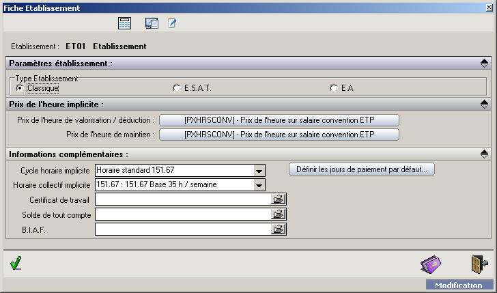
Task: Click the notepad edit icon in toolbar
Action: (x=172, y=23)
